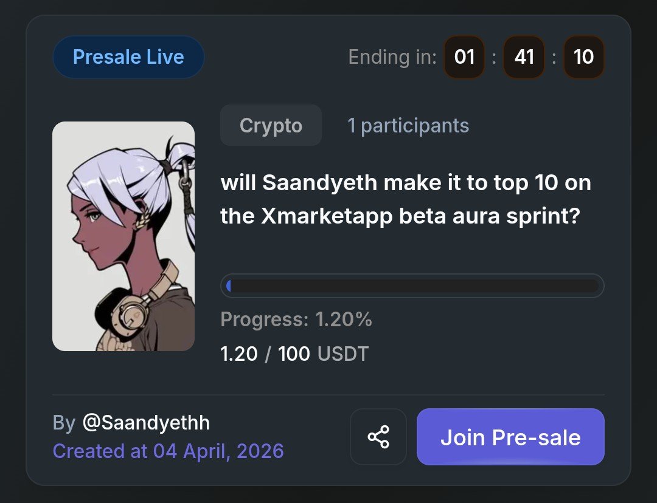Image resolution: width=657 pixels, height=503 pixels.
Task: Click the Ending in label
Action: (x=392, y=57)
